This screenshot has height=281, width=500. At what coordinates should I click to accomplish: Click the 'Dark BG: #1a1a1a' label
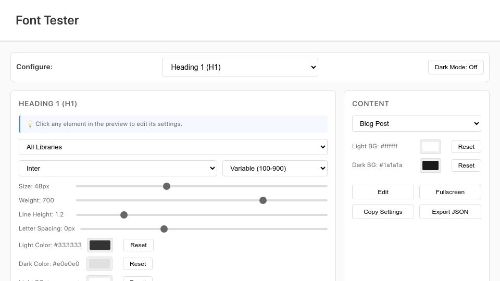click(377, 165)
